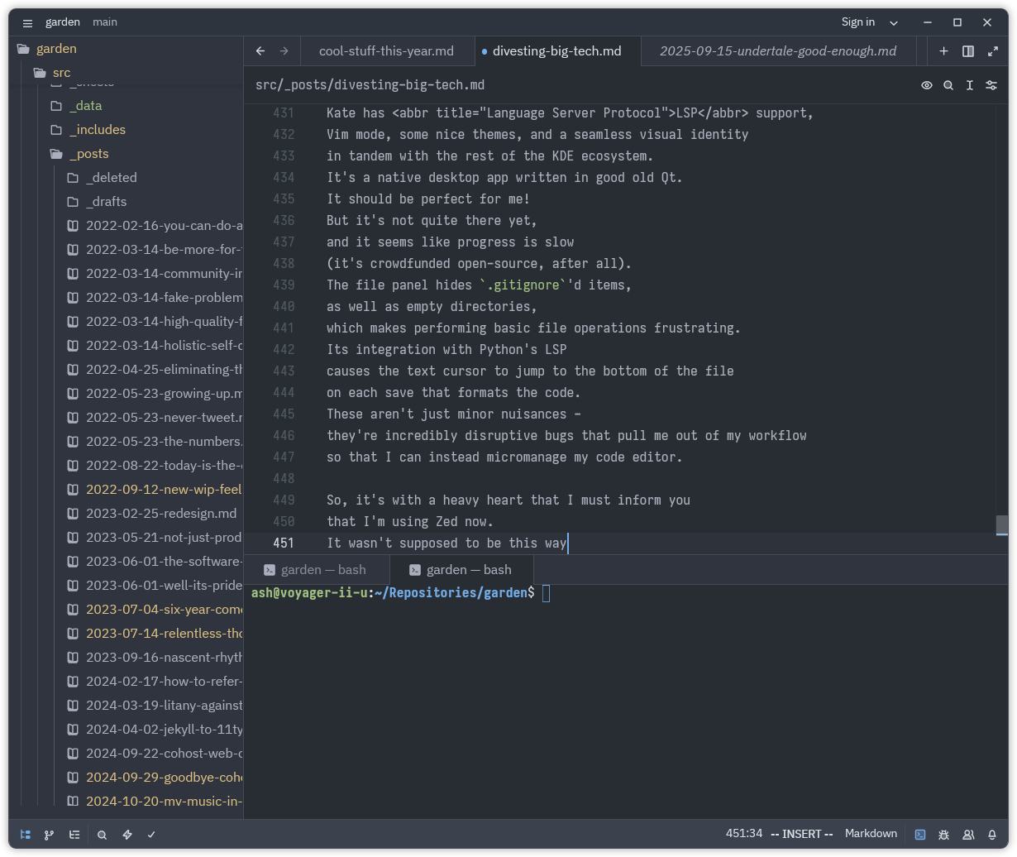This screenshot has height=857, width=1017.
Task: Click the editor vertical scrollbar thumb
Action: point(1001,525)
